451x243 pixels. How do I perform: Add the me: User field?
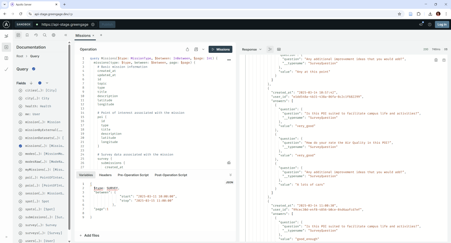20,114
